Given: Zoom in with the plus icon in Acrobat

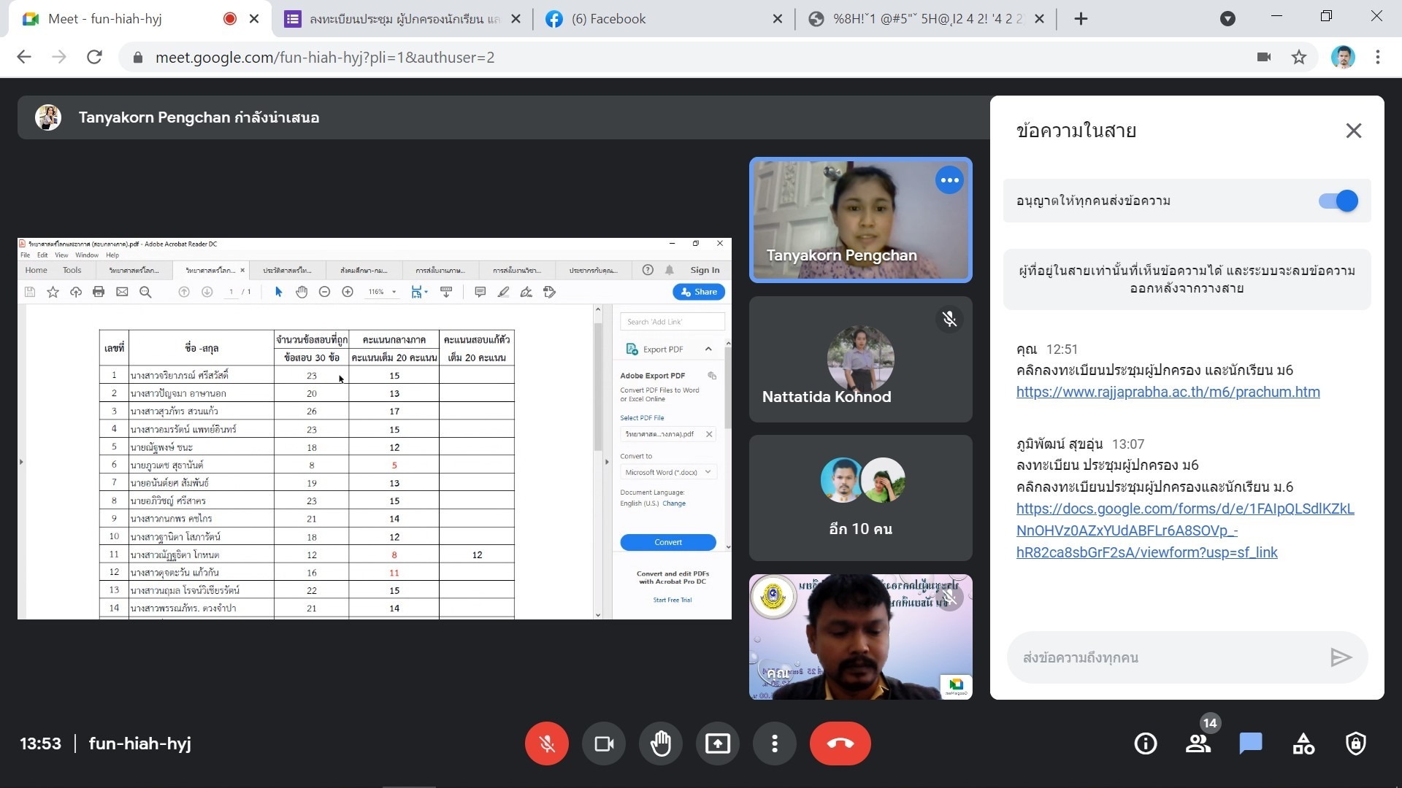Looking at the screenshot, I should click(x=348, y=292).
